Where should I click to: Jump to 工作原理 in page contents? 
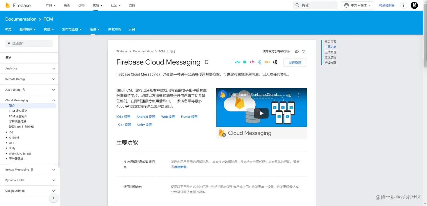click(x=330, y=52)
